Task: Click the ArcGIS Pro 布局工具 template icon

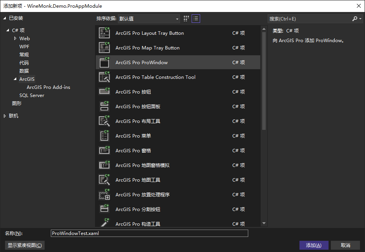Action: (104, 121)
